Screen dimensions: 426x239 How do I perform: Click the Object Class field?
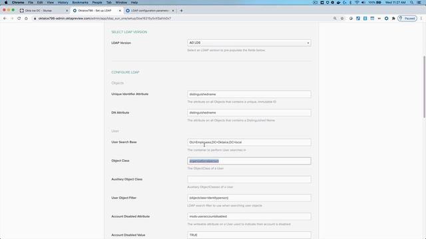click(x=249, y=161)
